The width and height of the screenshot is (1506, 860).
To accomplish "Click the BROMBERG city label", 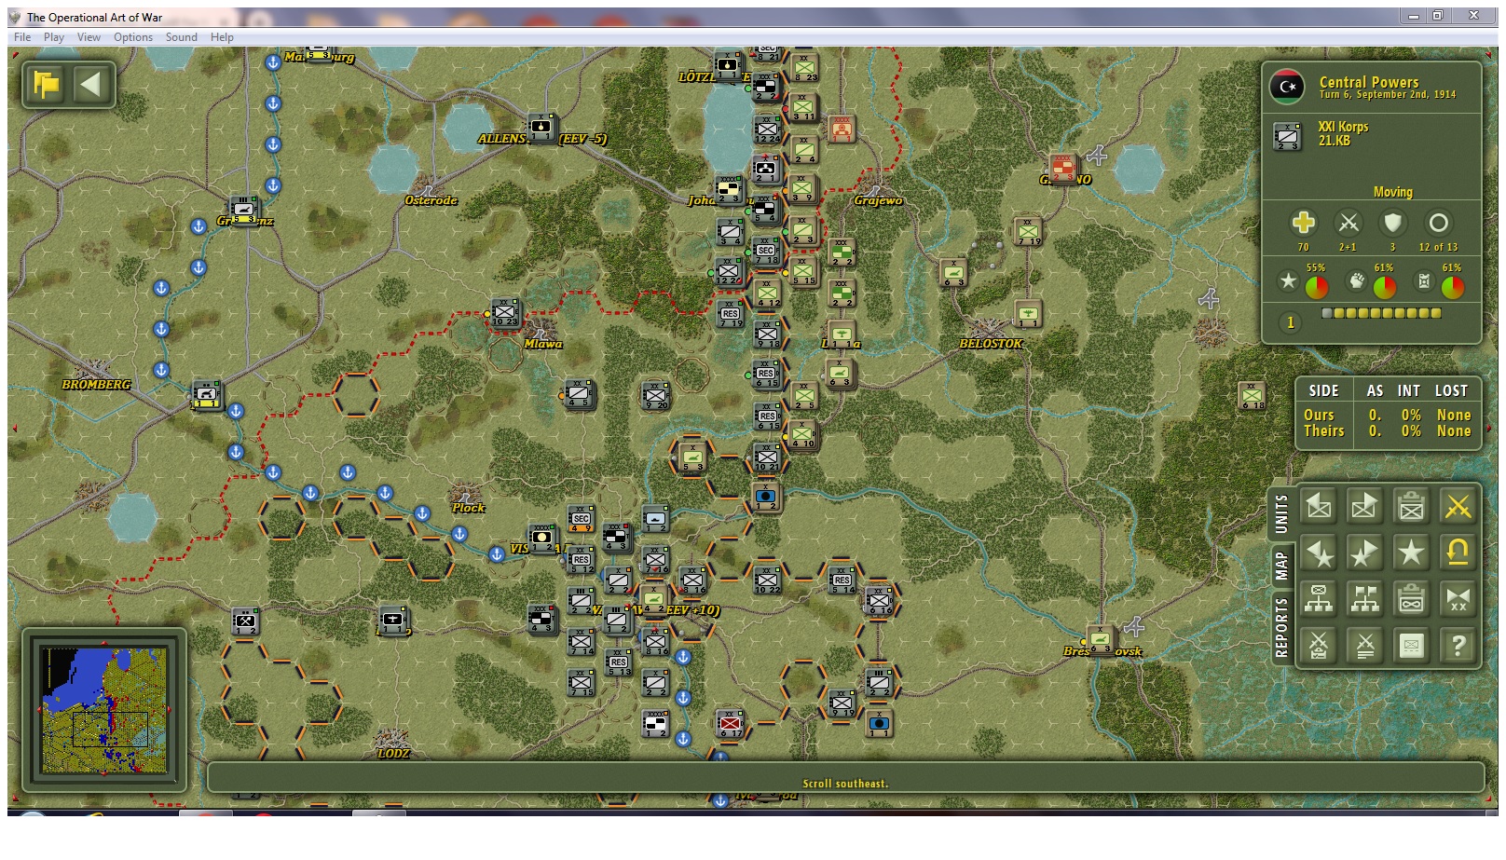I will tap(96, 384).
